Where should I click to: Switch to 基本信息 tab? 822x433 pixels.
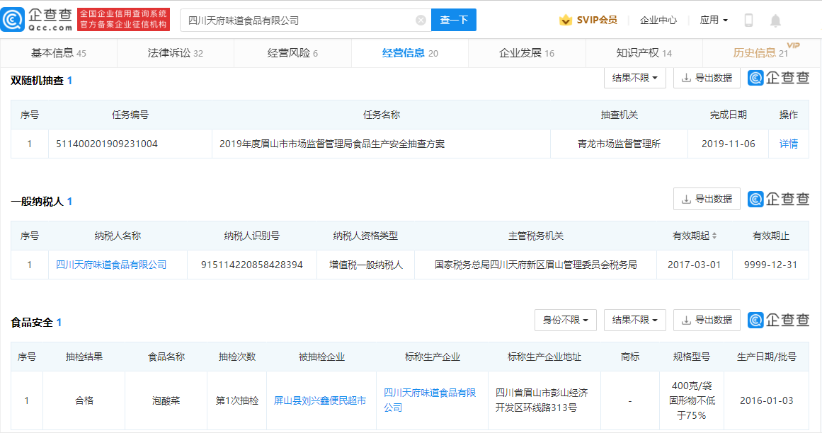click(59, 53)
